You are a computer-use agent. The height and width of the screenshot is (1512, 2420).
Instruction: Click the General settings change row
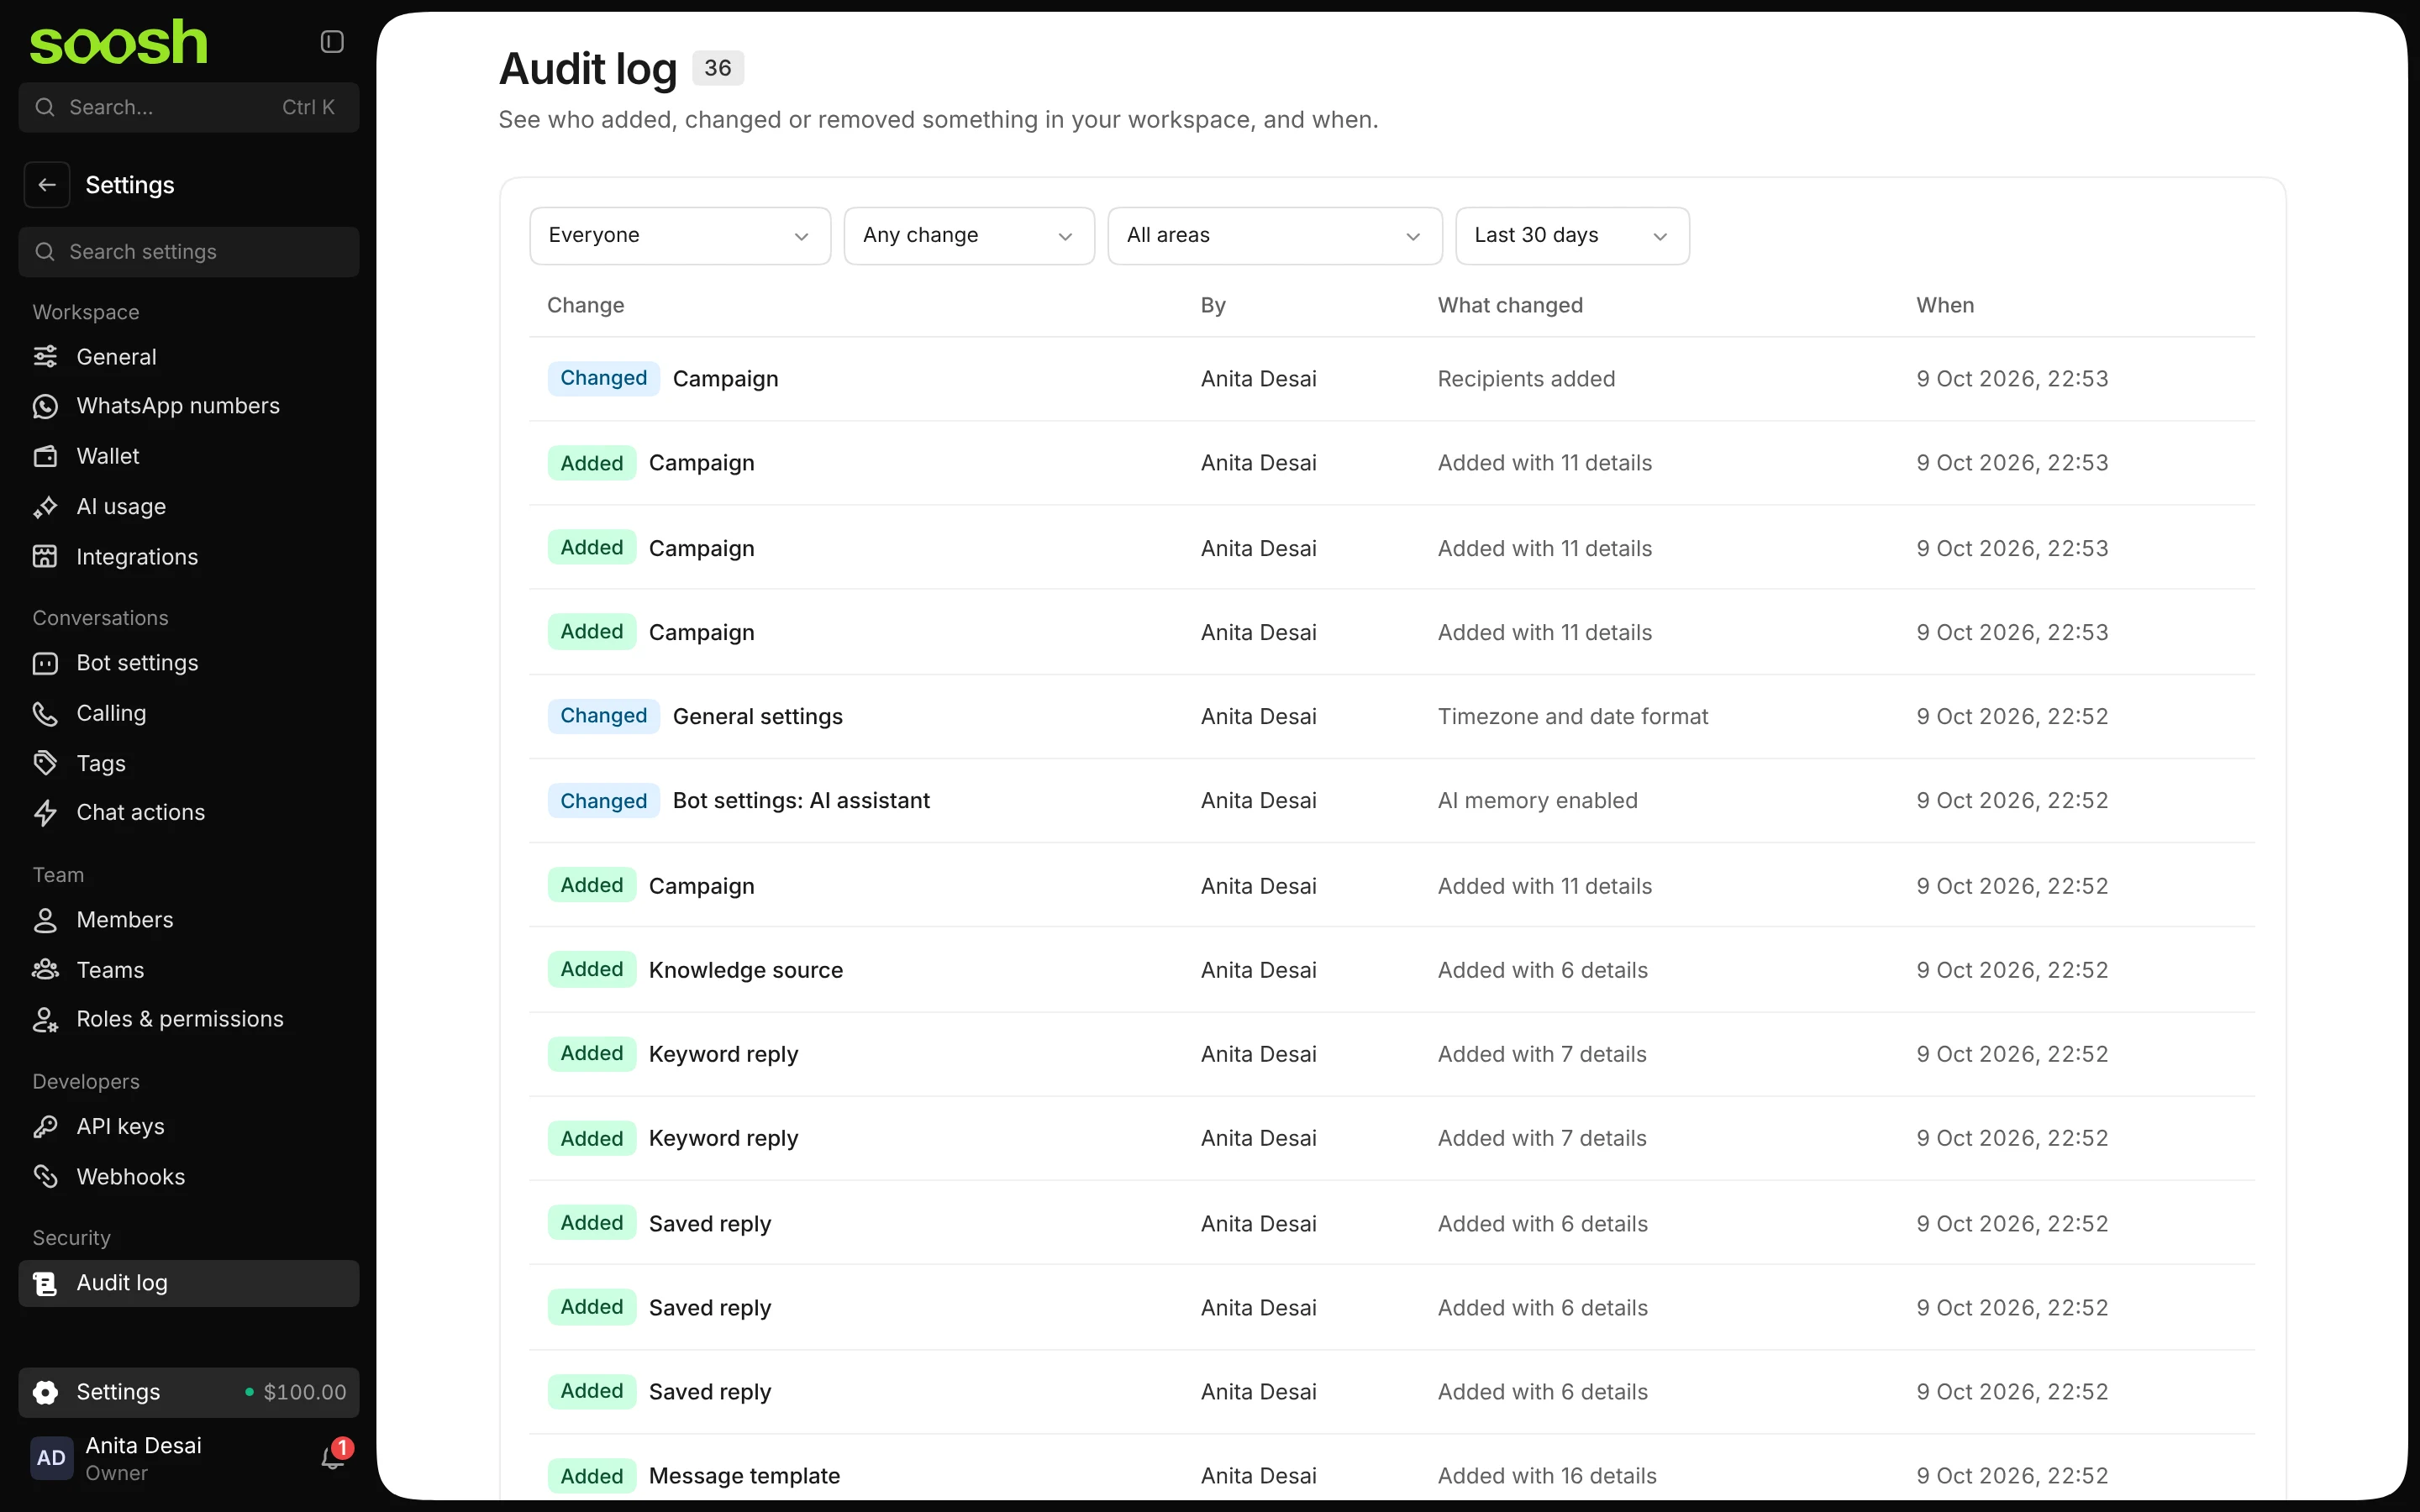(1392, 716)
